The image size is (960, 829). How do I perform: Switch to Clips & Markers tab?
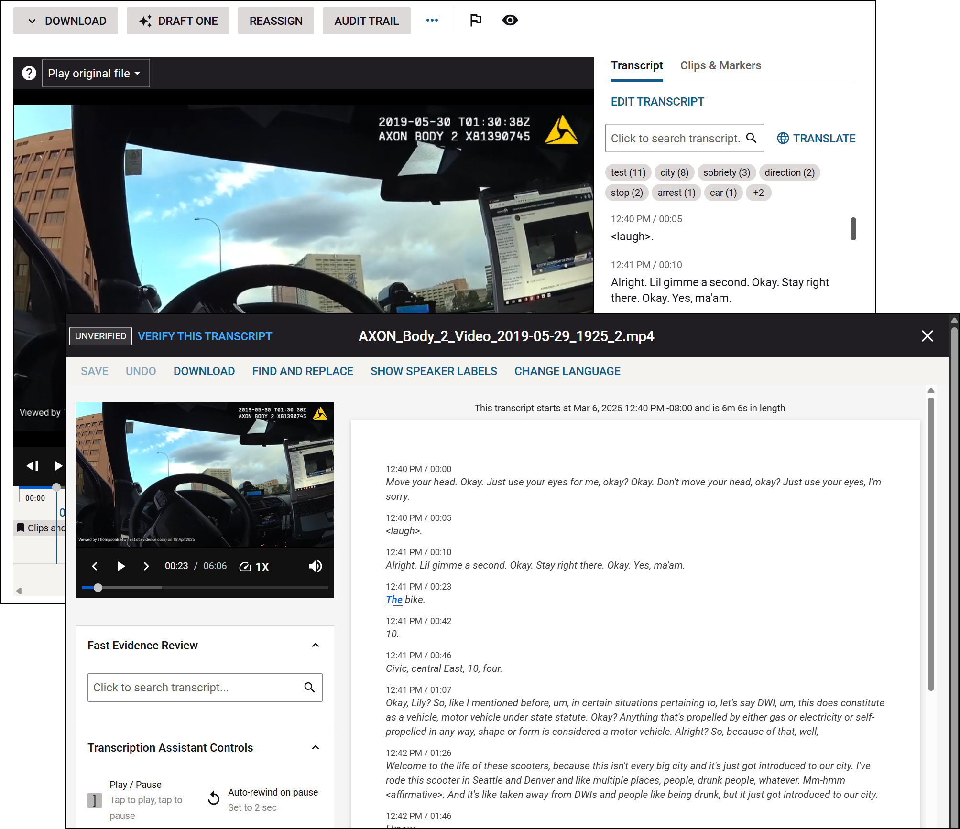(720, 65)
